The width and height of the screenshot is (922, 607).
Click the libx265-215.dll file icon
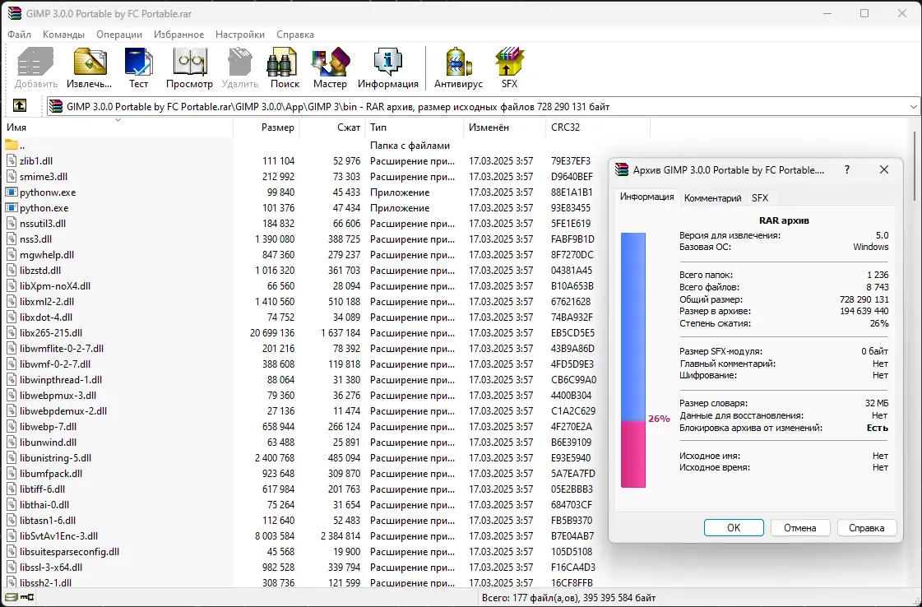[x=12, y=332]
